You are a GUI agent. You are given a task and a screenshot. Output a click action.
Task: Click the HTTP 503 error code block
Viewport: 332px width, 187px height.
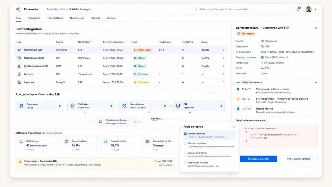(280, 136)
